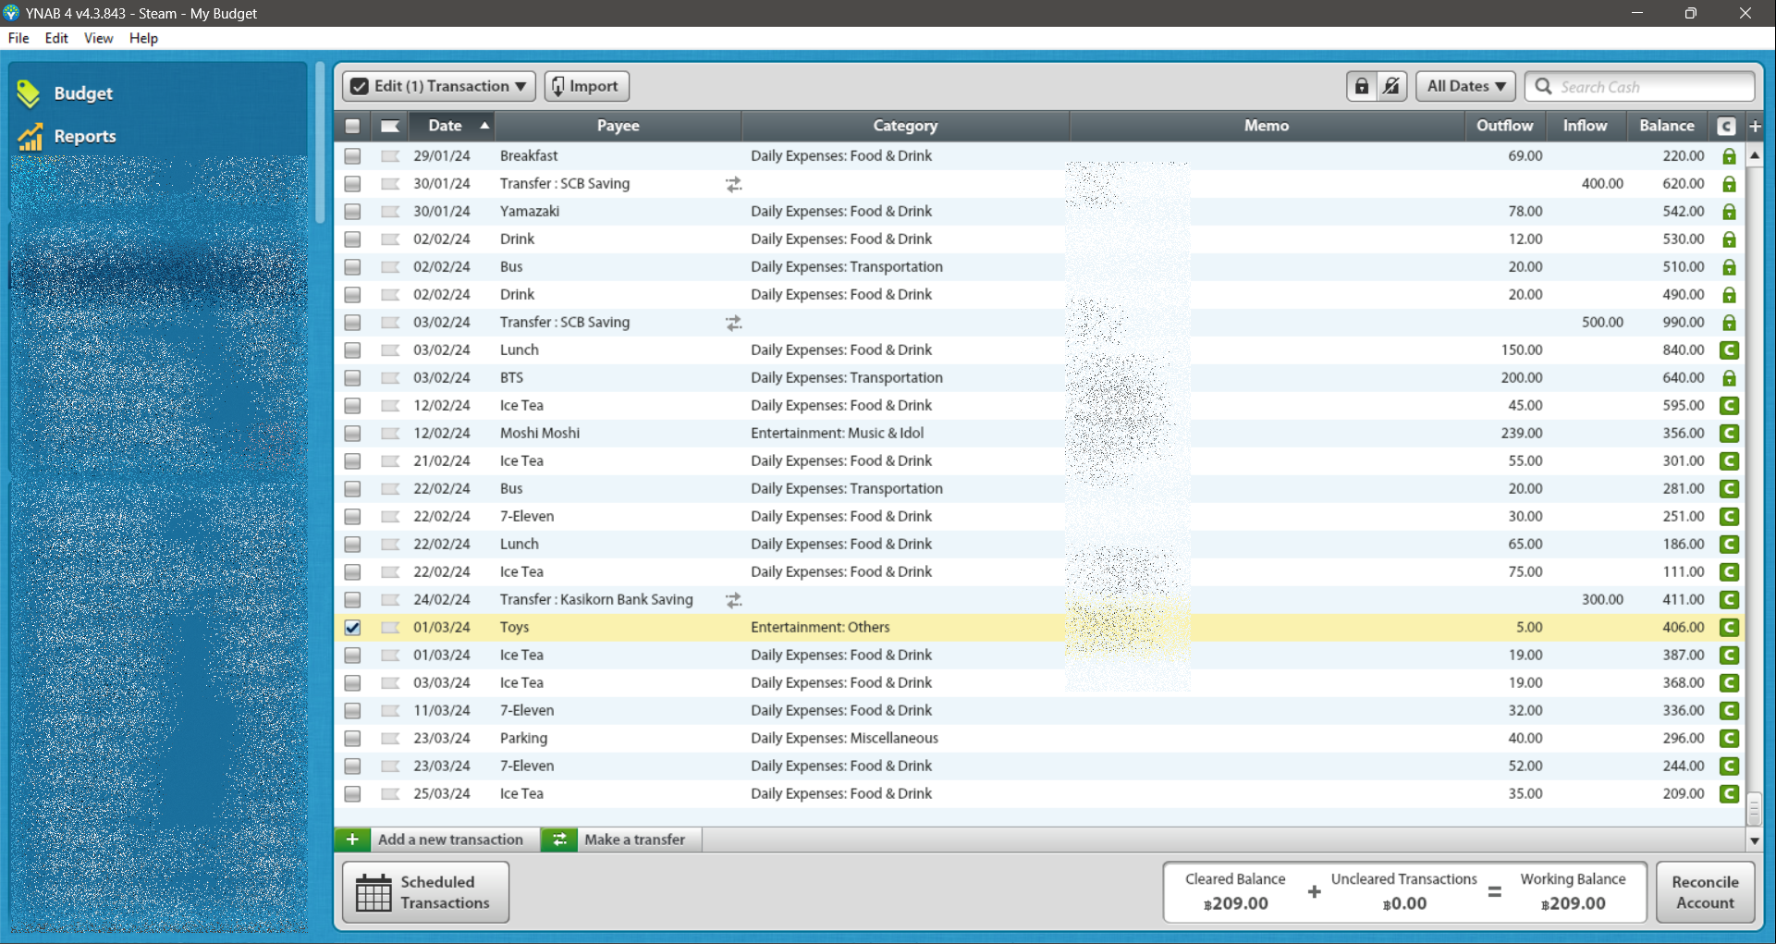This screenshot has height=944, width=1776.
Task: Open Scheduled Transactions
Action: (426, 892)
